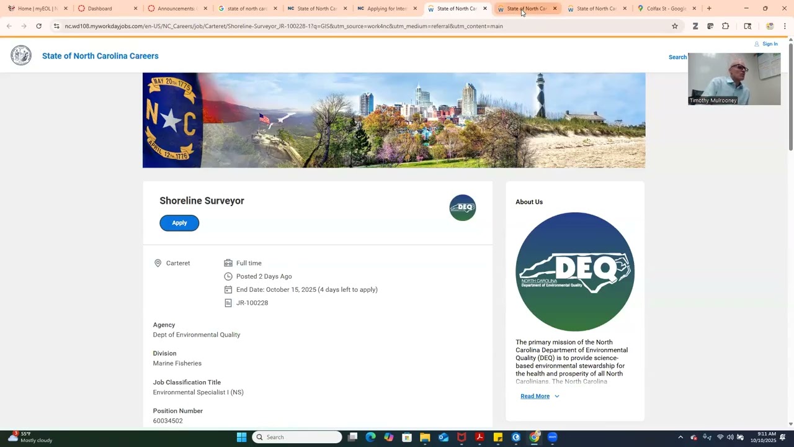
Task: Open the Chrome profile avatar
Action: click(770, 26)
